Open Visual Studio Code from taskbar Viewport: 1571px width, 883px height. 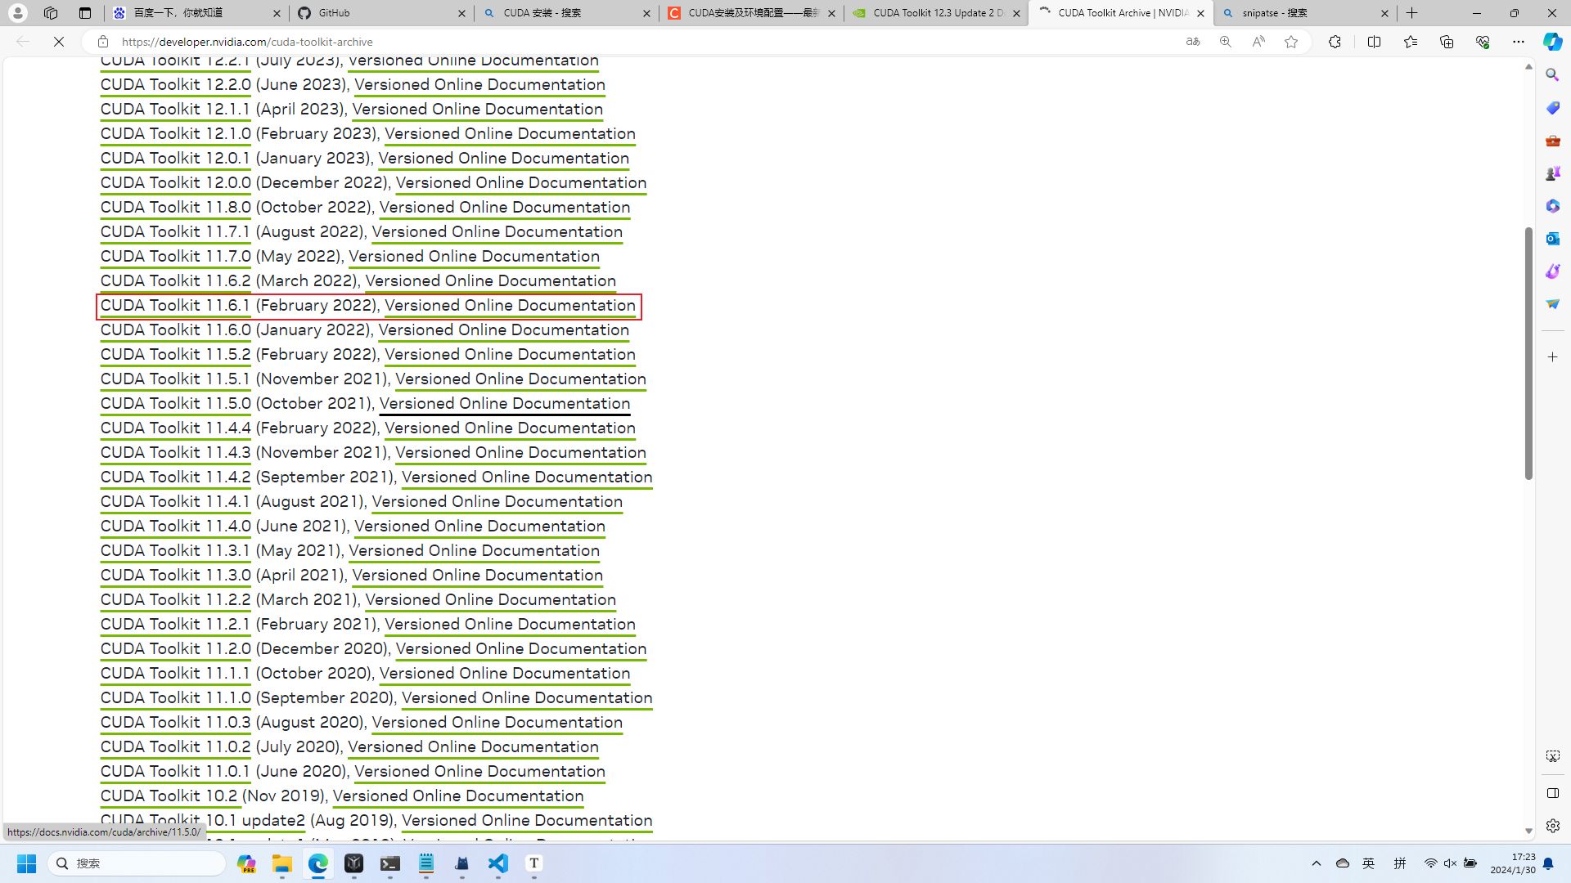498,863
